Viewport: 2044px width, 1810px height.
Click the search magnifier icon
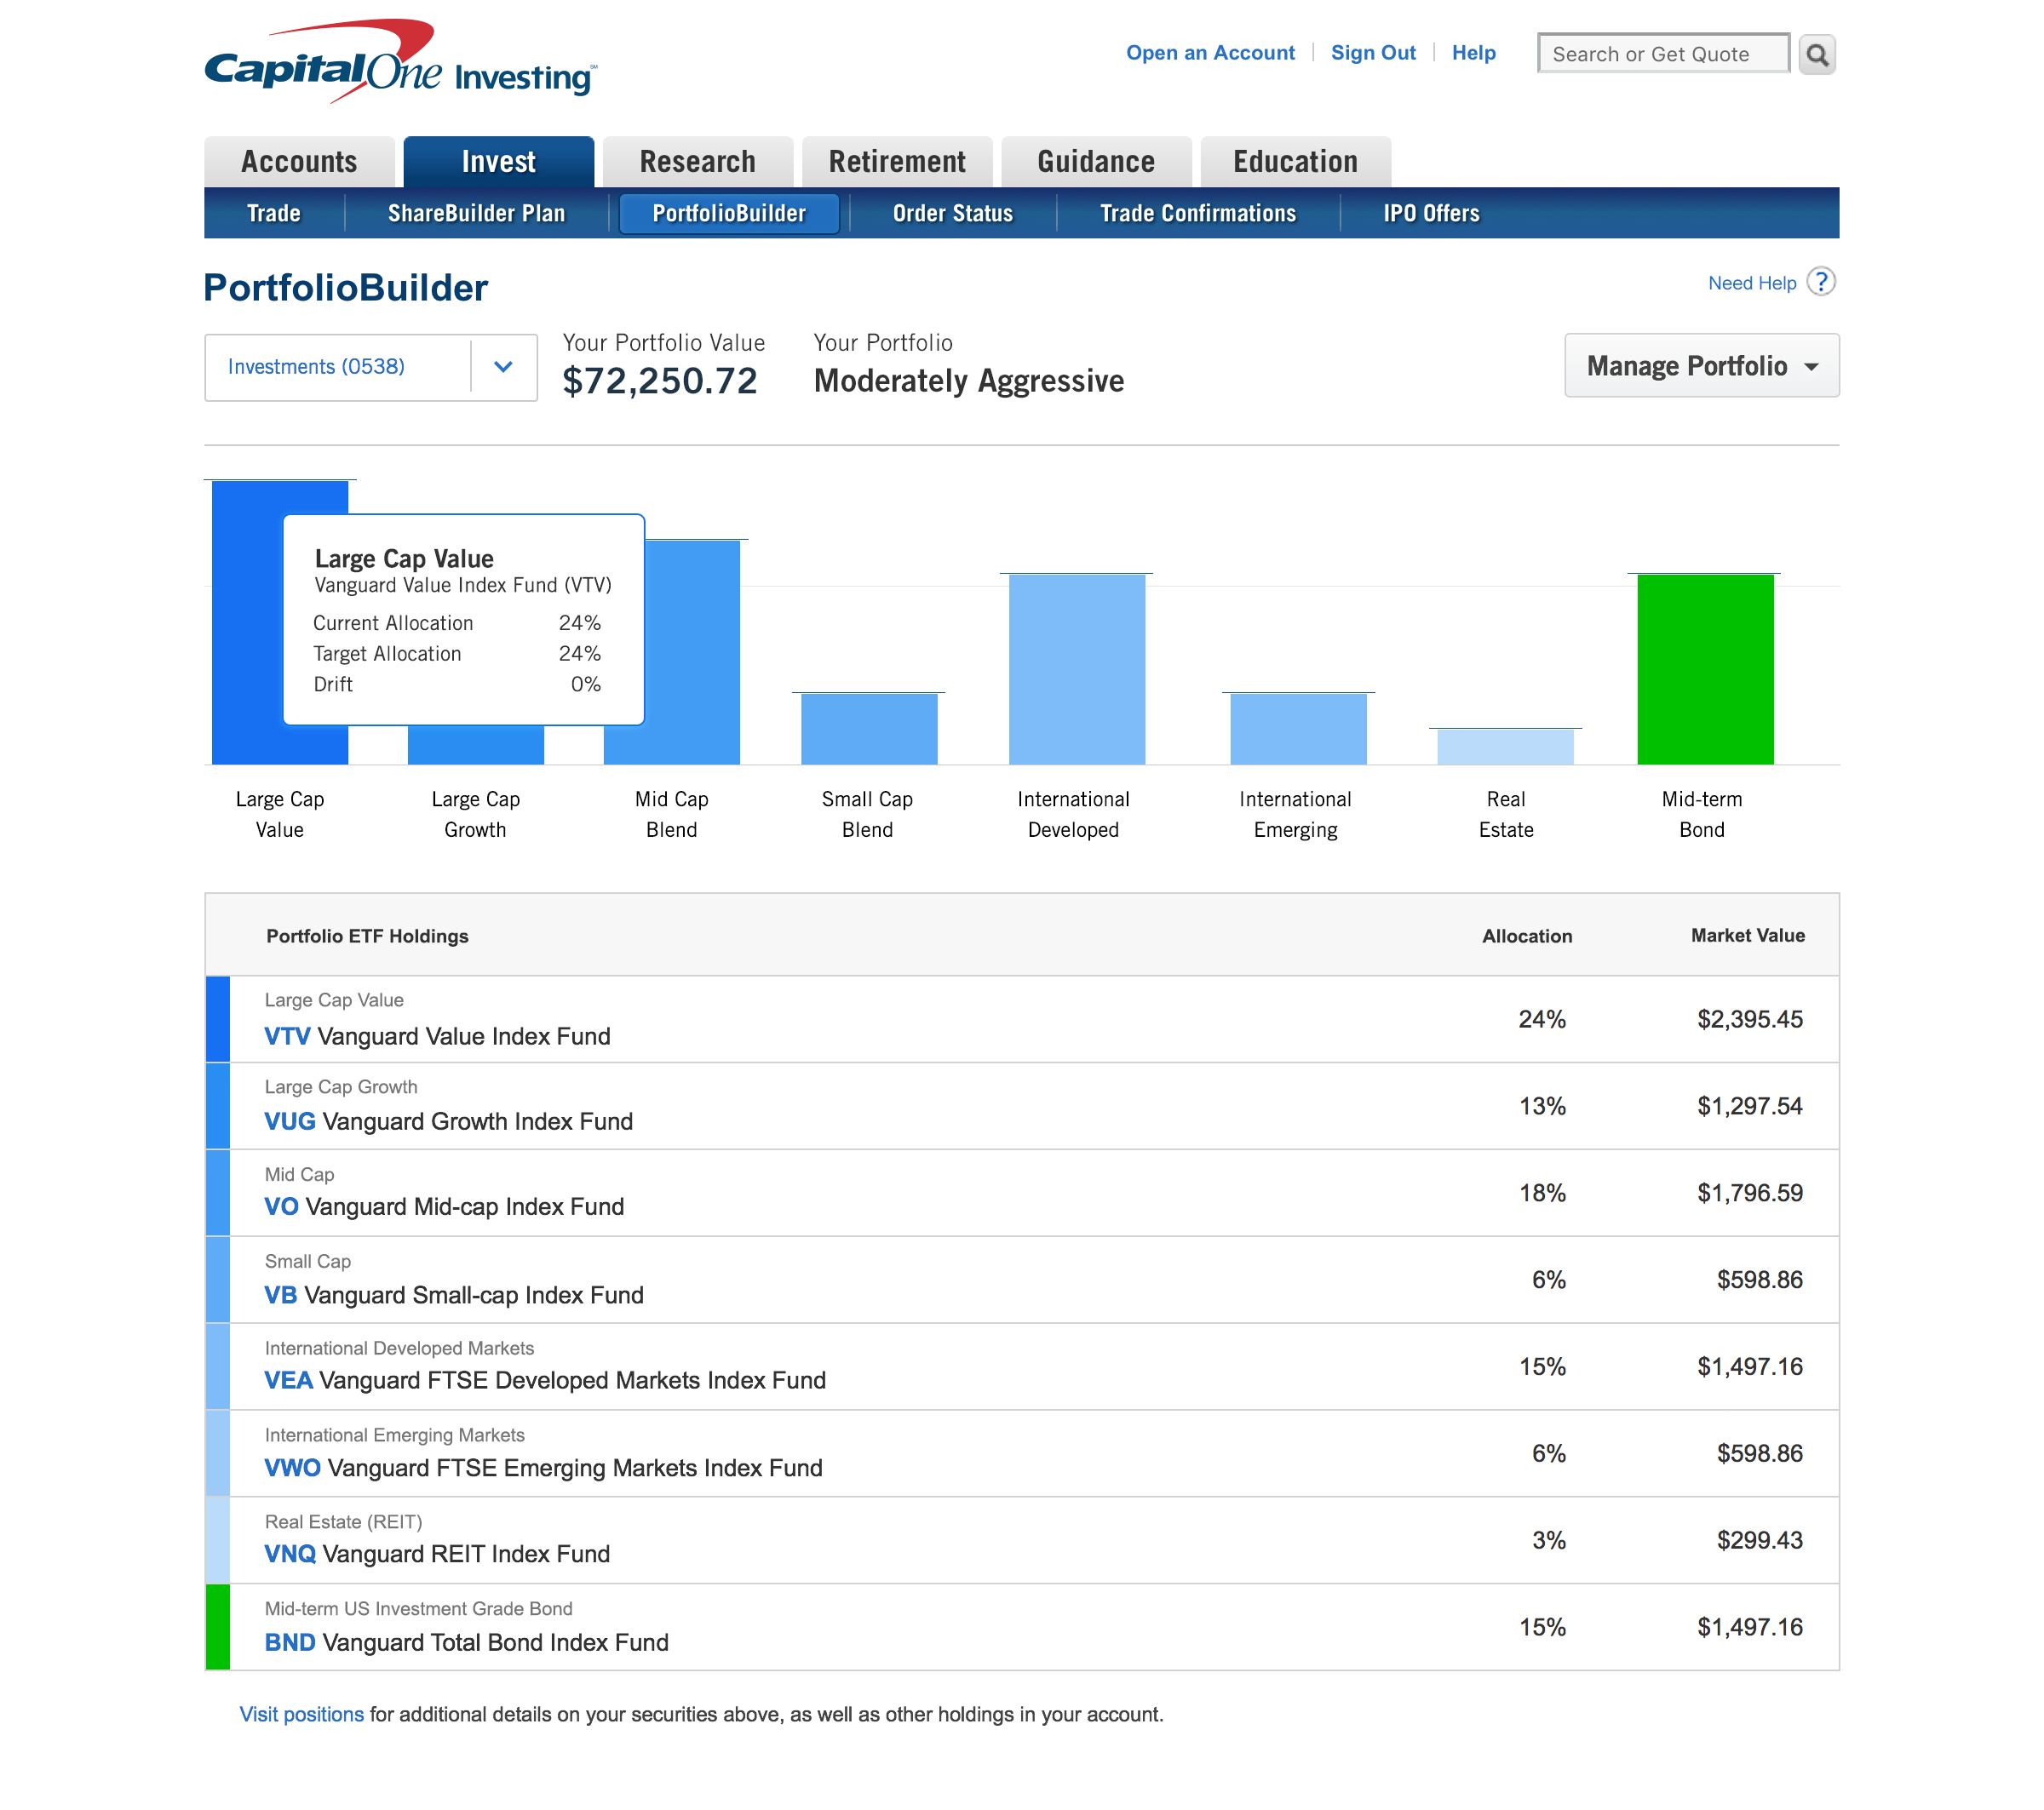point(1816,54)
